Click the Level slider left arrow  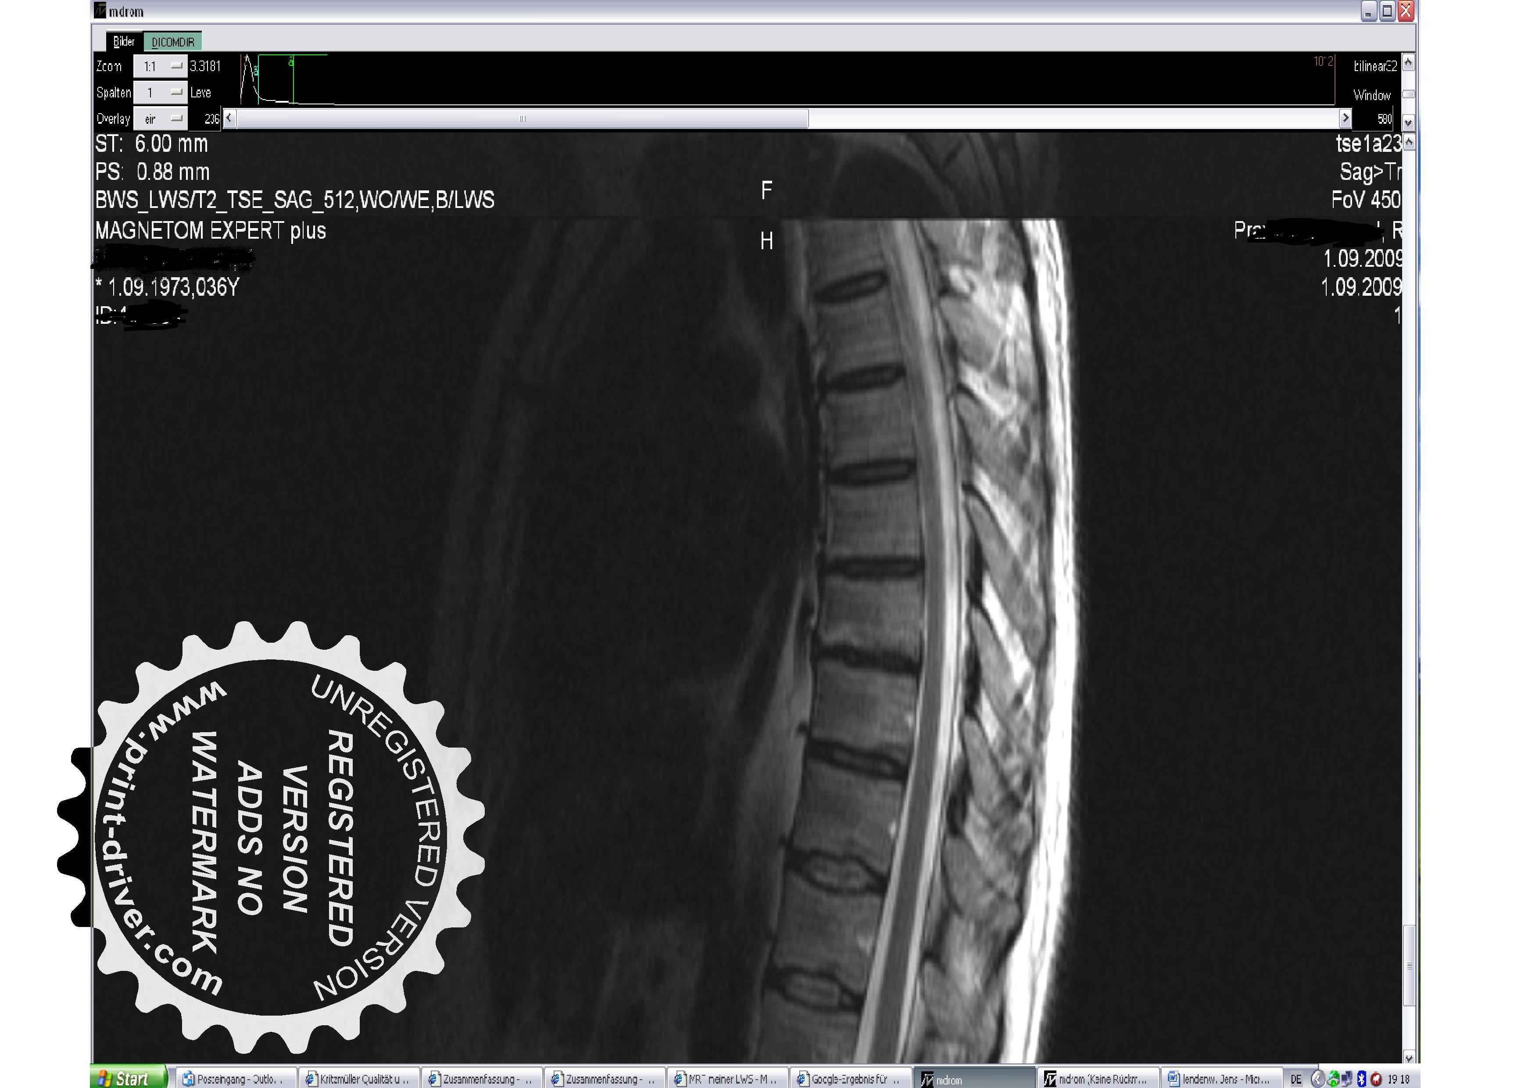tap(229, 118)
